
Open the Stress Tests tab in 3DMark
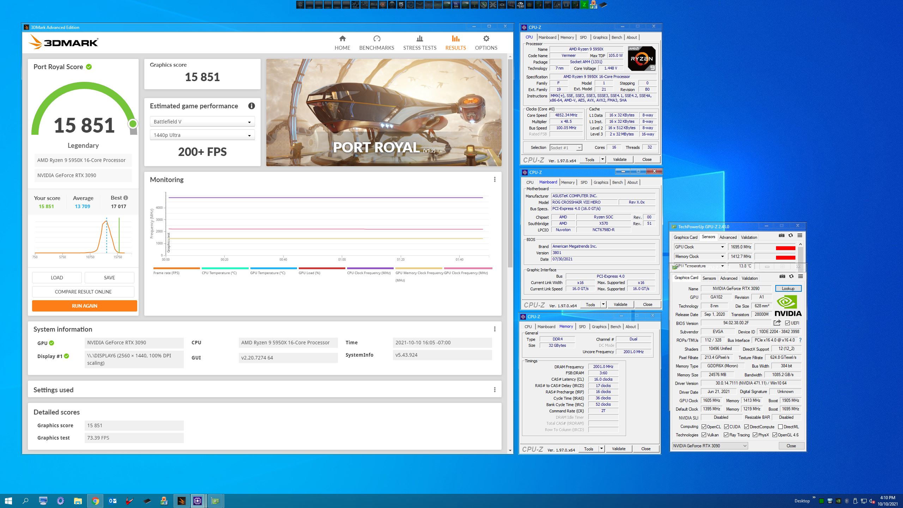click(x=419, y=43)
